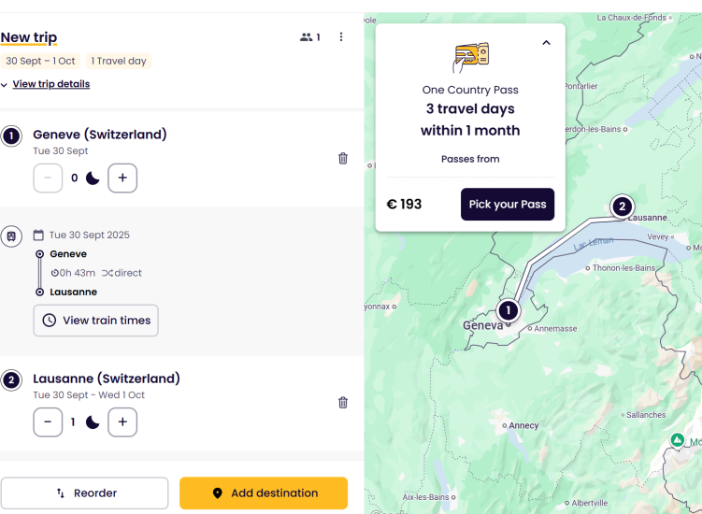The width and height of the screenshot is (702, 514).
Task: Click the travellers count icon
Action: click(309, 37)
